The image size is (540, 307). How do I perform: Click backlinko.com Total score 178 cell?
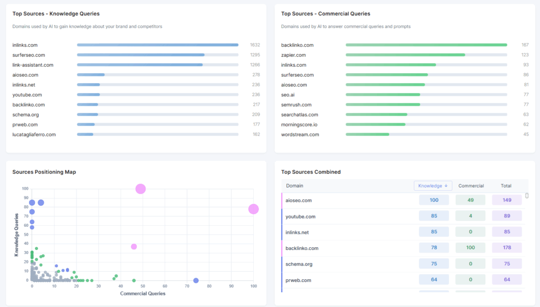507,247
